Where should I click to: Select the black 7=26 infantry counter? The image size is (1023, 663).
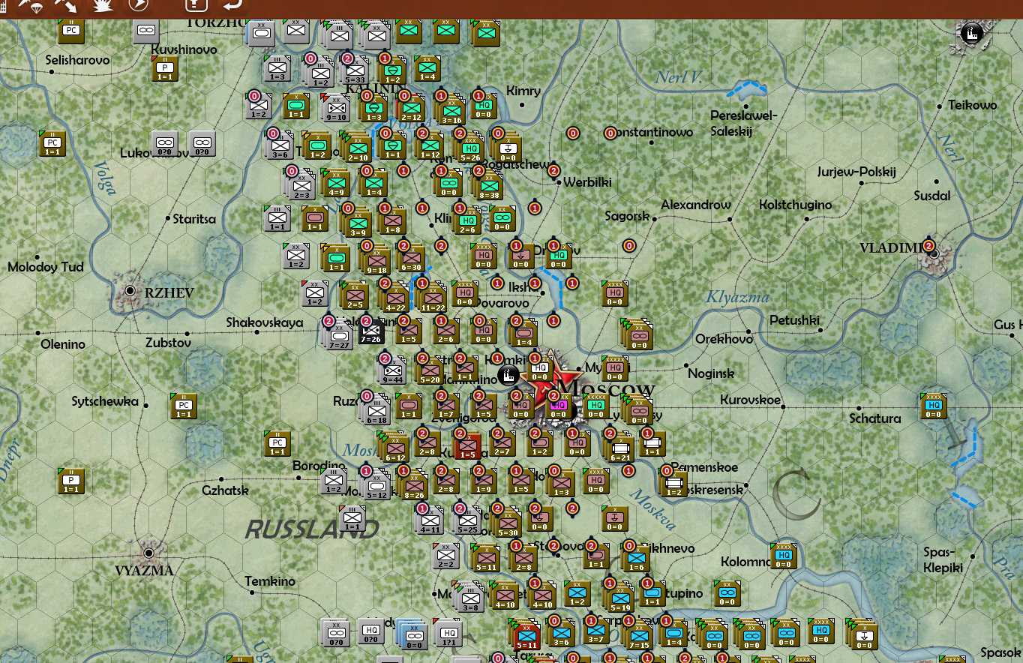(x=371, y=331)
